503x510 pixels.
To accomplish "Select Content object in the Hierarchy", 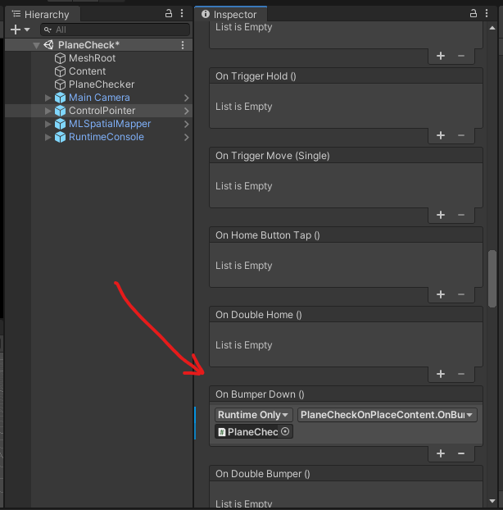I will [87, 71].
